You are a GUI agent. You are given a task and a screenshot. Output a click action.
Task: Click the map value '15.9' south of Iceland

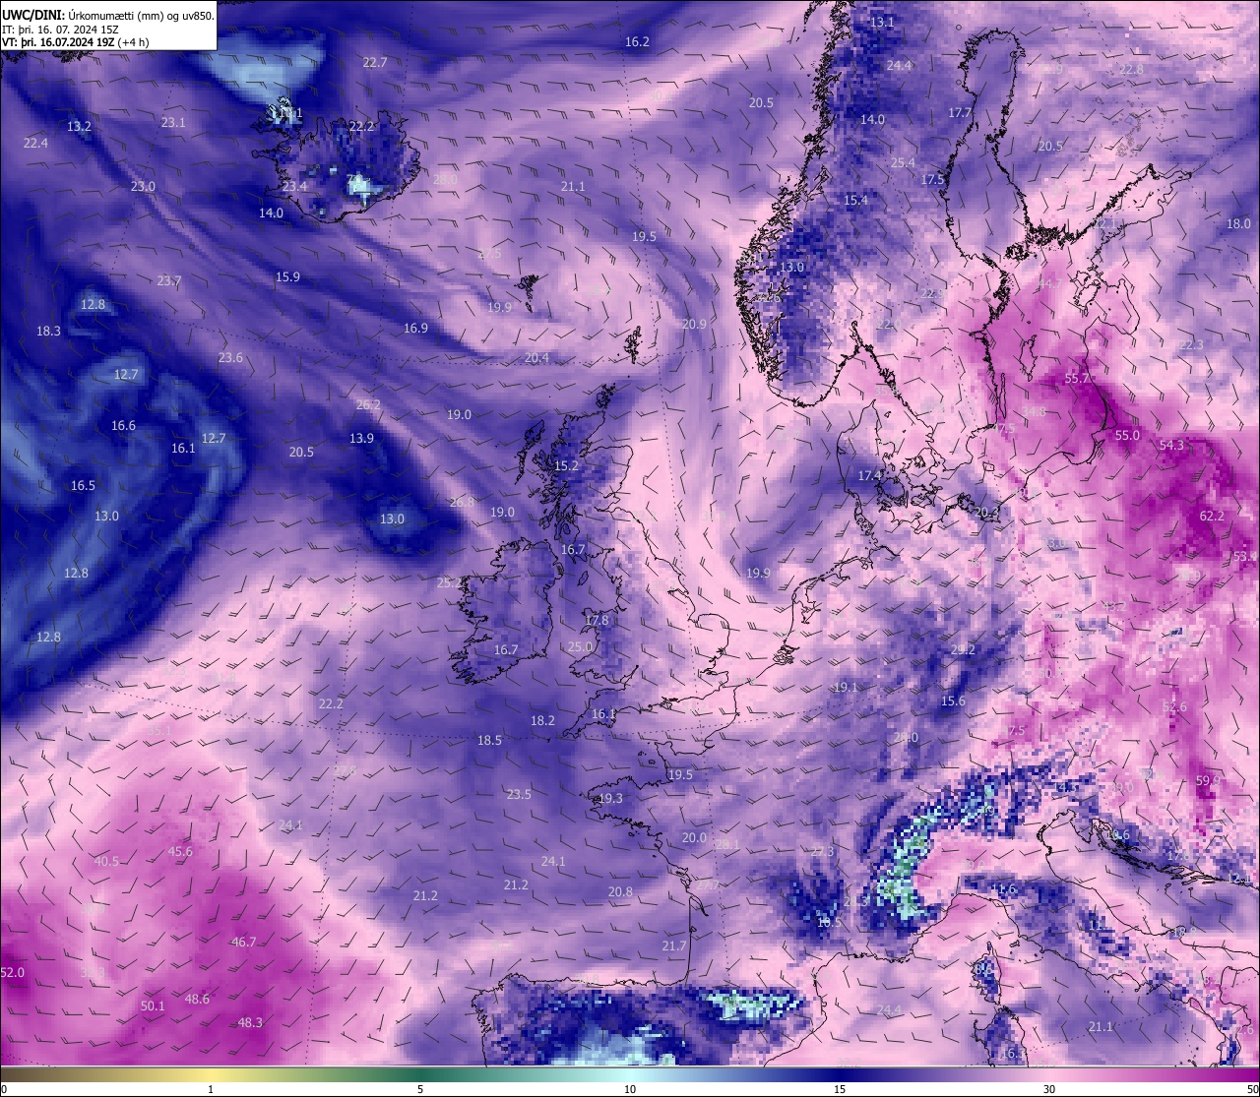287,276
